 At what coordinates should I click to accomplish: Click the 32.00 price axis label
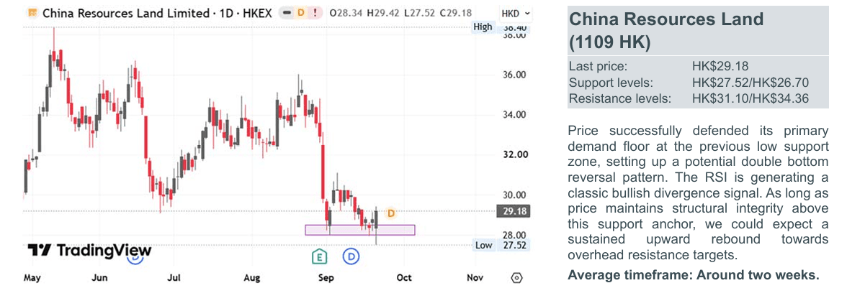tap(515, 154)
